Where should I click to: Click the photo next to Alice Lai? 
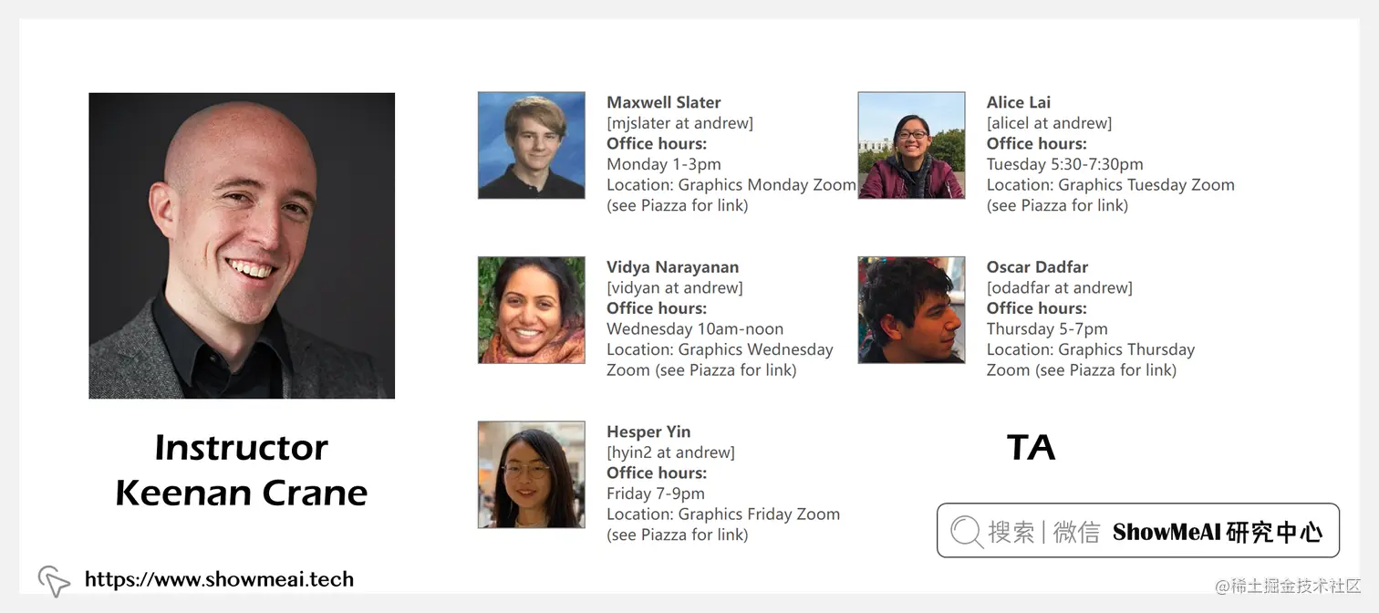[x=911, y=145]
